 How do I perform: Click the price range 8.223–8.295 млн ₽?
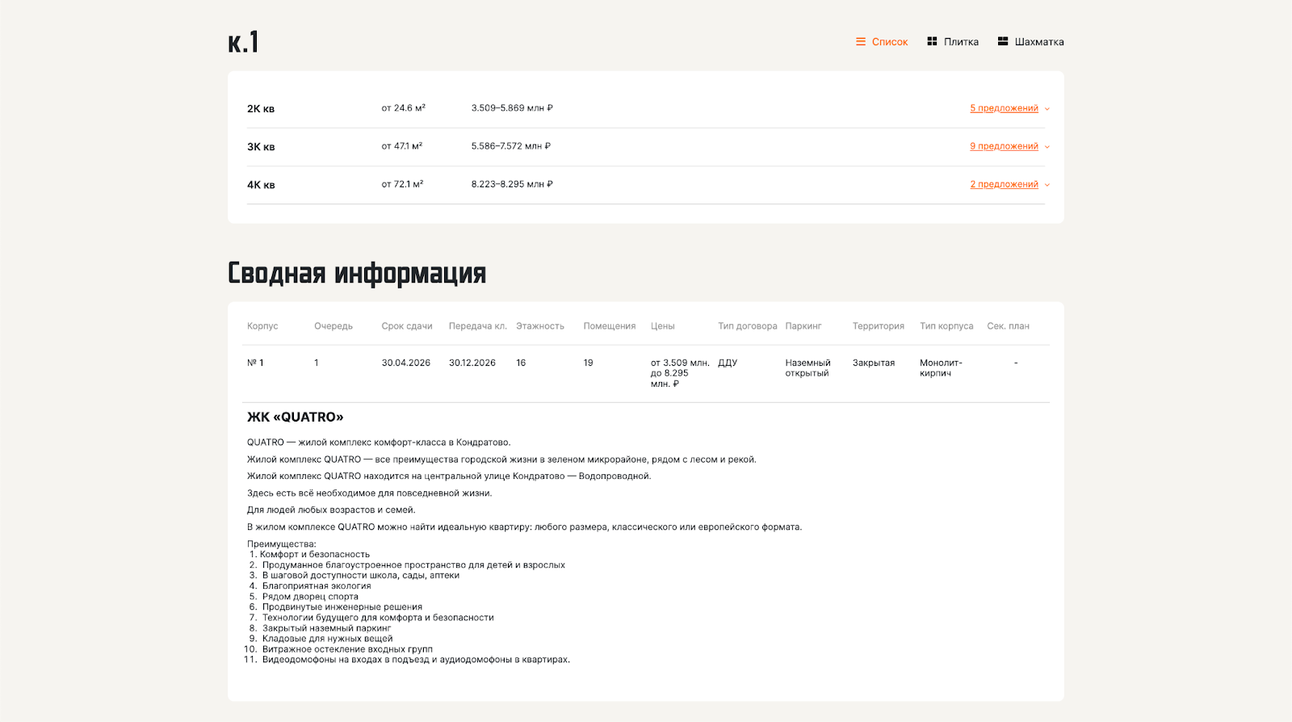512,184
